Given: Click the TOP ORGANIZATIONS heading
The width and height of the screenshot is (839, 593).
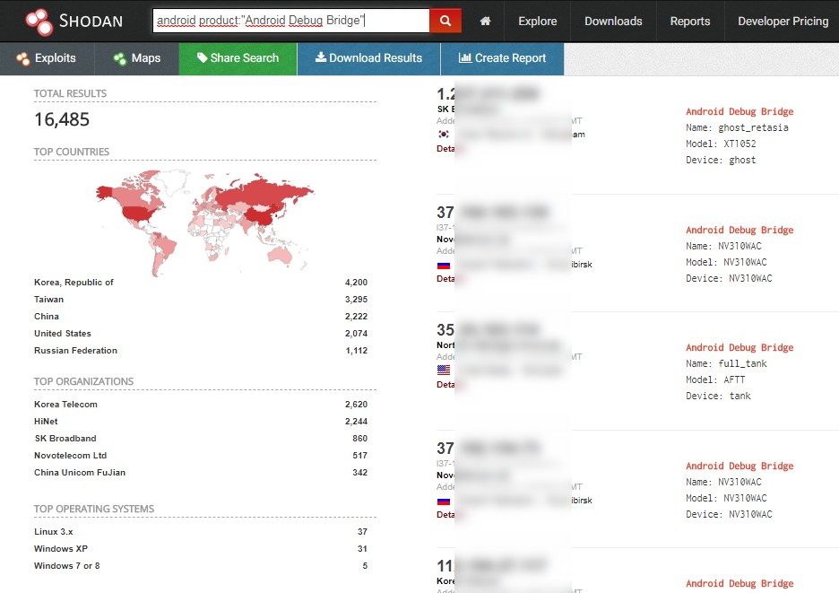Looking at the screenshot, I should pyautogui.click(x=83, y=382).
